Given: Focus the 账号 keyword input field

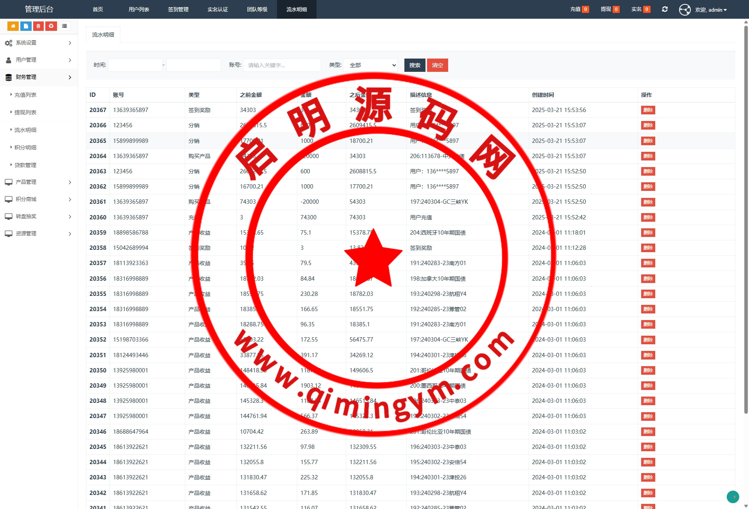Looking at the screenshot, I should (x=282, y=65).
